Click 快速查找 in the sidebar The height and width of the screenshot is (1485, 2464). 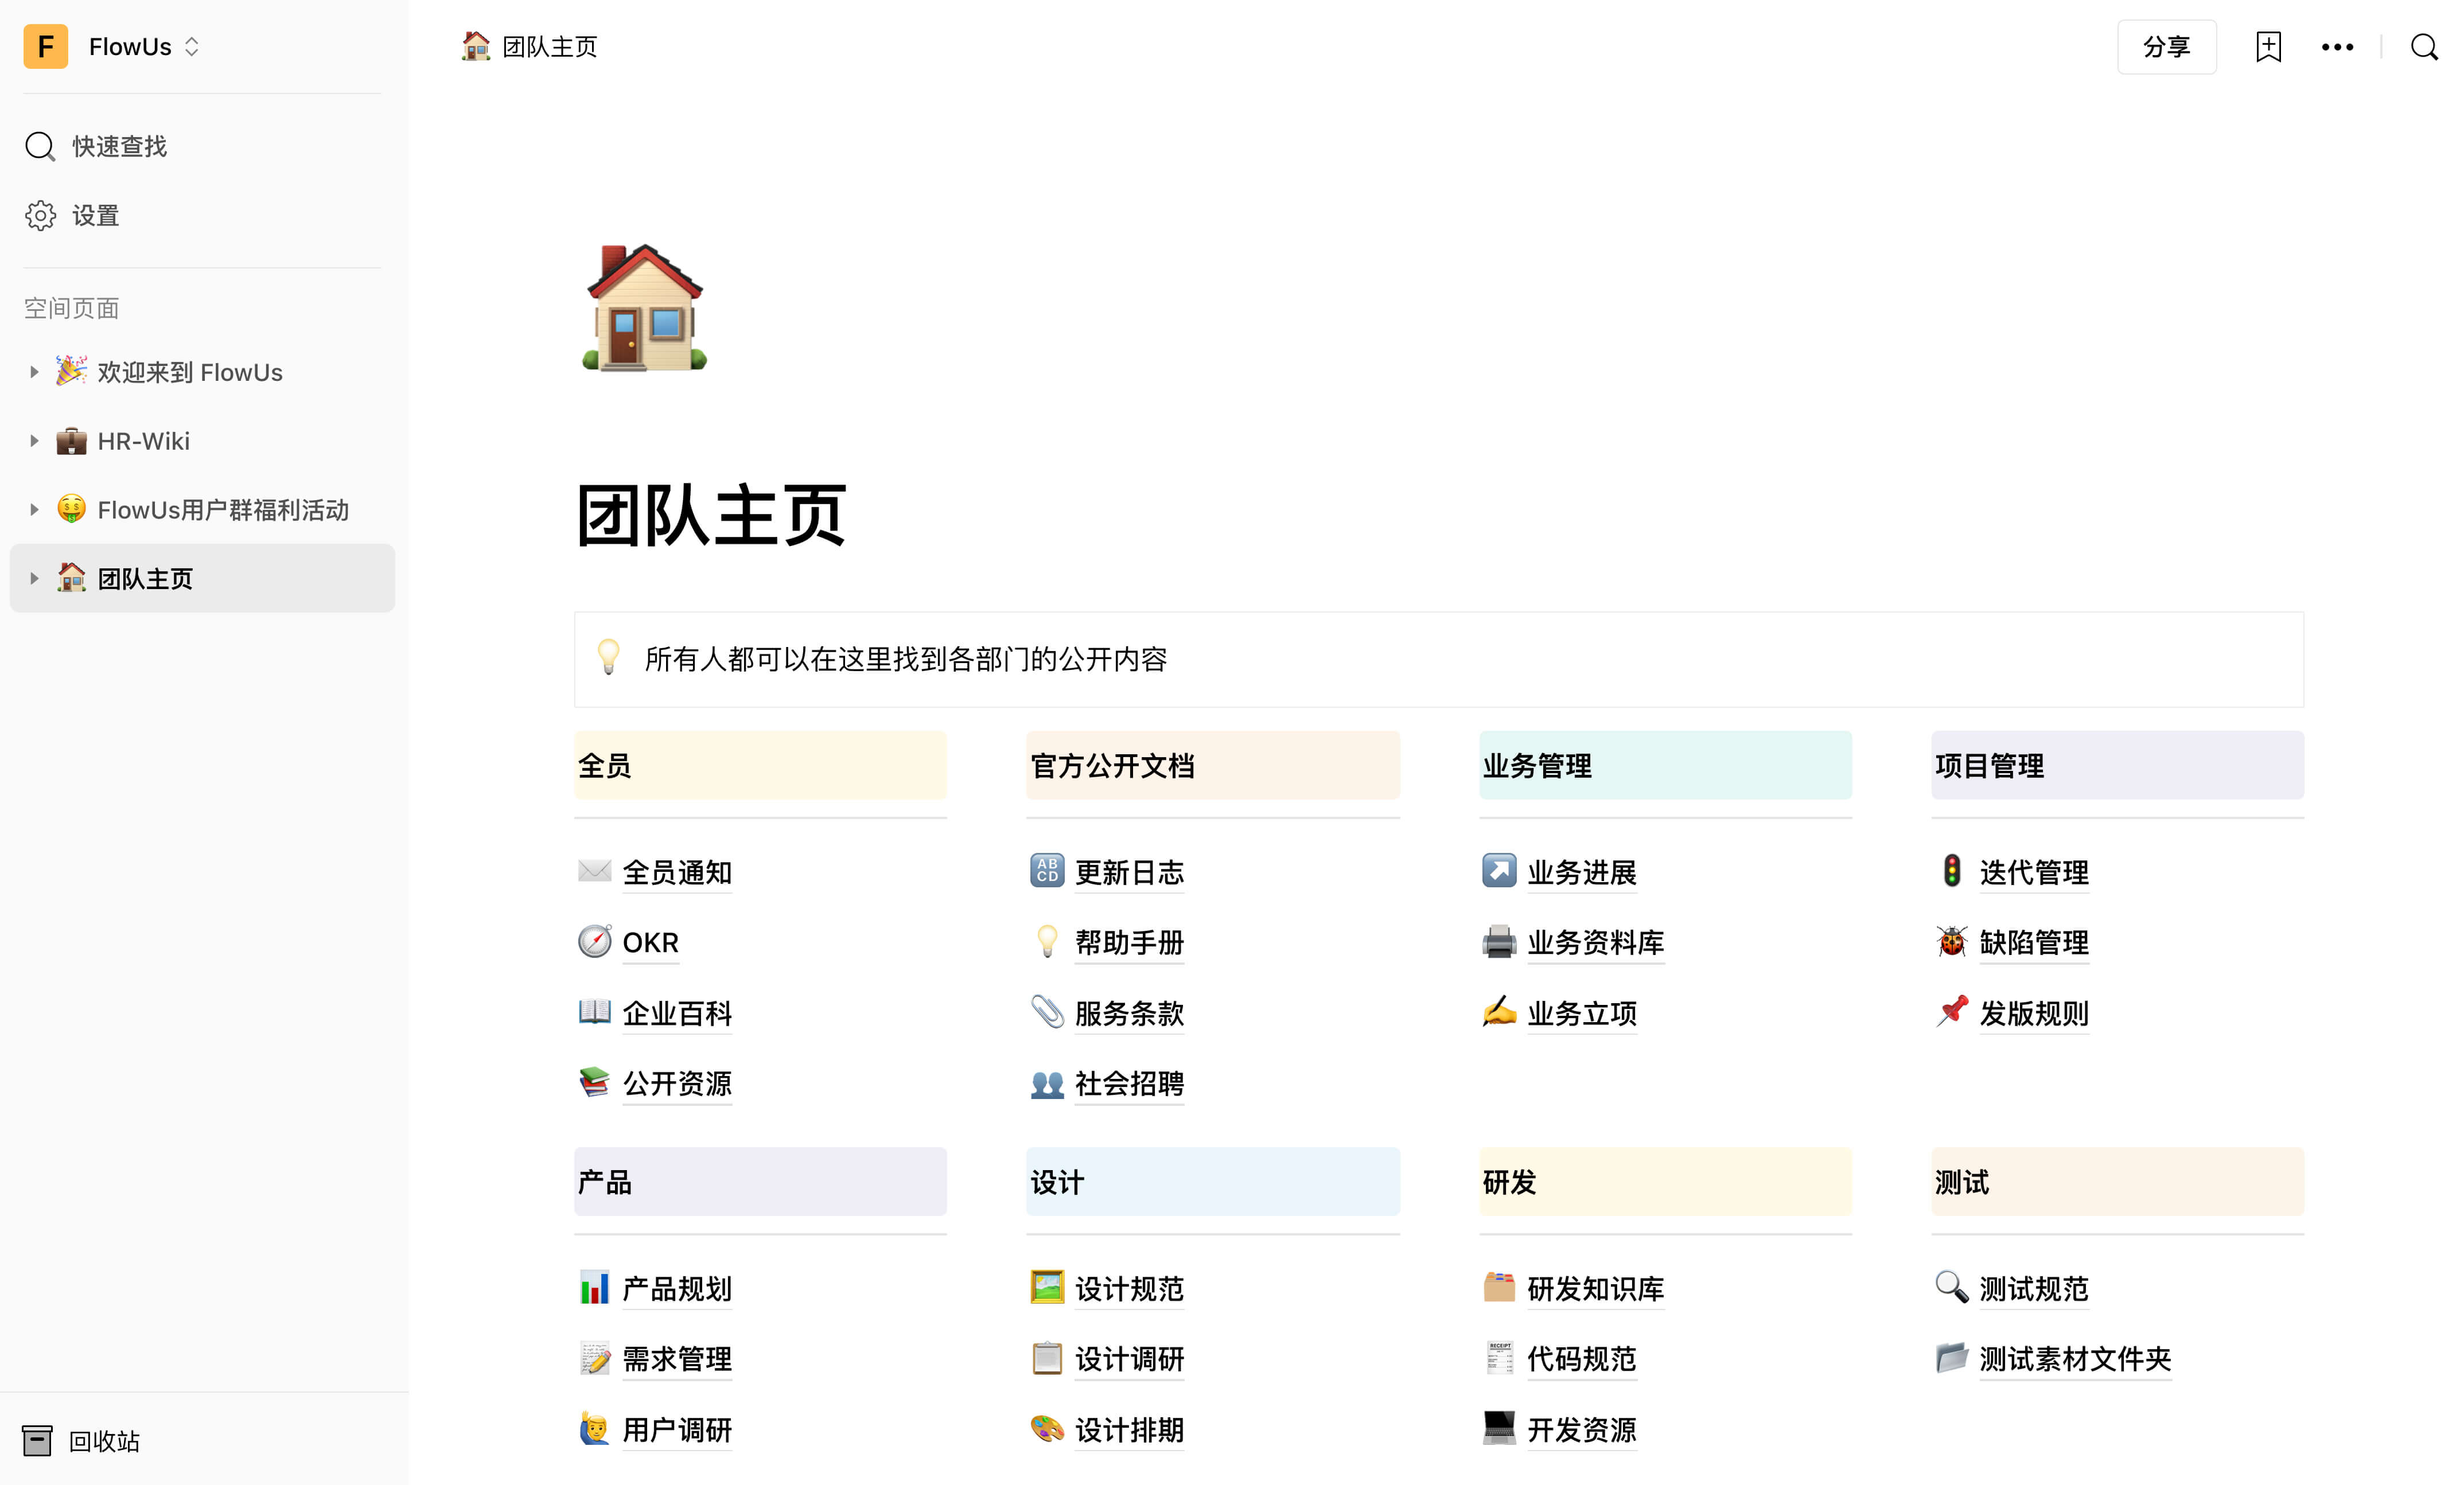pyautogui.click(x=119, y=146)
